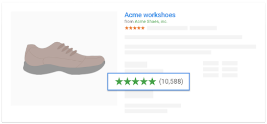Click gray placeholder bar right of orange stars
Image resolution: width=267 pixels, height=124 pixels.
point(167,28)
